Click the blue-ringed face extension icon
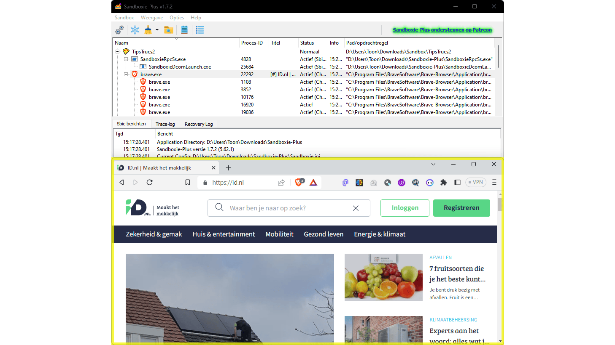Screen dimensions: 615x345 click(x=430, y=183)
